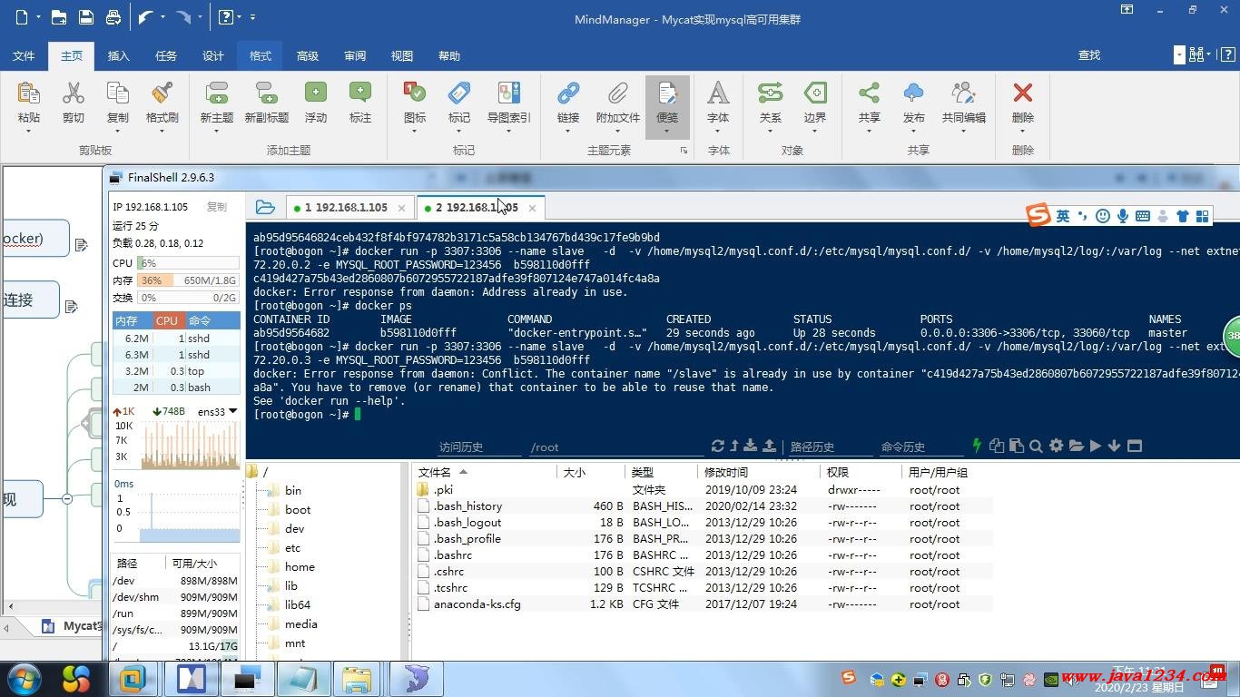Screen dimensions: 1240x697
Task: Click the Cut (剪切) scissors icon
Action: 73,93
